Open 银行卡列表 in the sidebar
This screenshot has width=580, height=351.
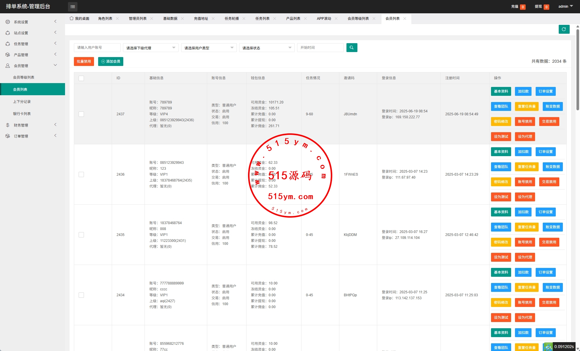[22, 114]
